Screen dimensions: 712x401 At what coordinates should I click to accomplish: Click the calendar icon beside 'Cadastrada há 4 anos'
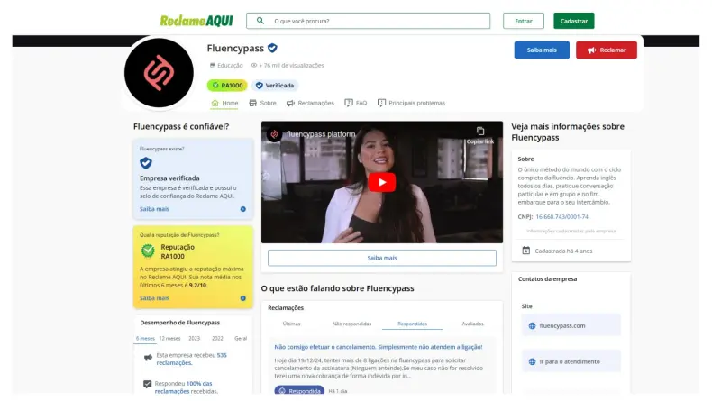525,251
